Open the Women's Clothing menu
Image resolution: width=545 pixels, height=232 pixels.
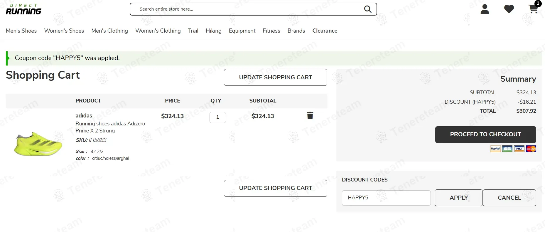click(158, 31)
